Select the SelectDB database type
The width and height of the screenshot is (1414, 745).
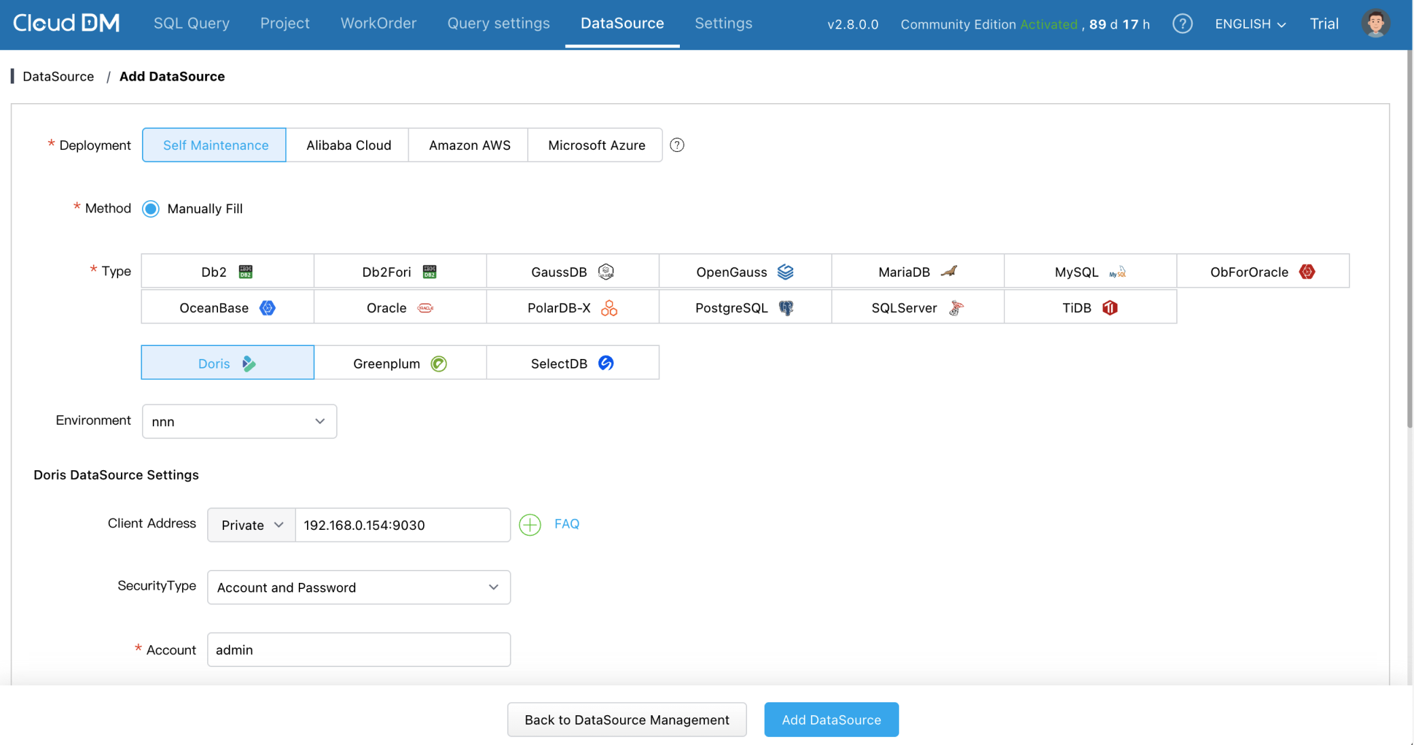[x=572, y=363]
